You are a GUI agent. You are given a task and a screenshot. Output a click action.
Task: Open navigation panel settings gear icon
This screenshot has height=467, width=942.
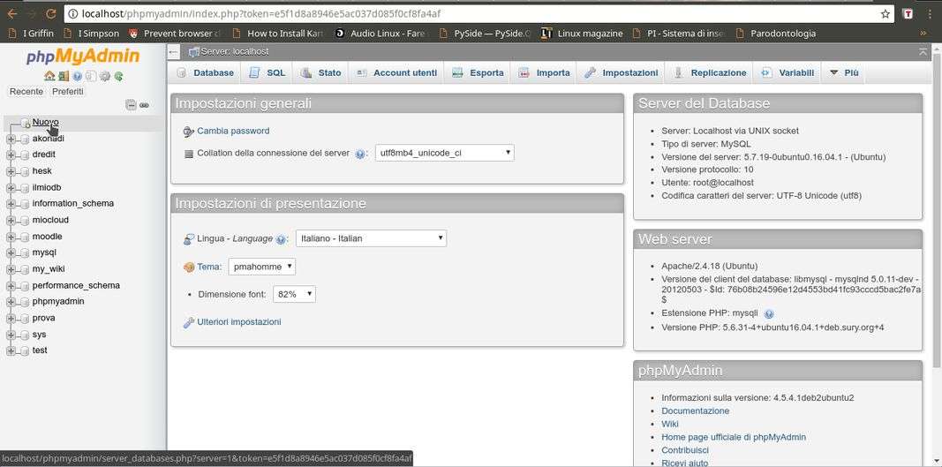(104, 77)
